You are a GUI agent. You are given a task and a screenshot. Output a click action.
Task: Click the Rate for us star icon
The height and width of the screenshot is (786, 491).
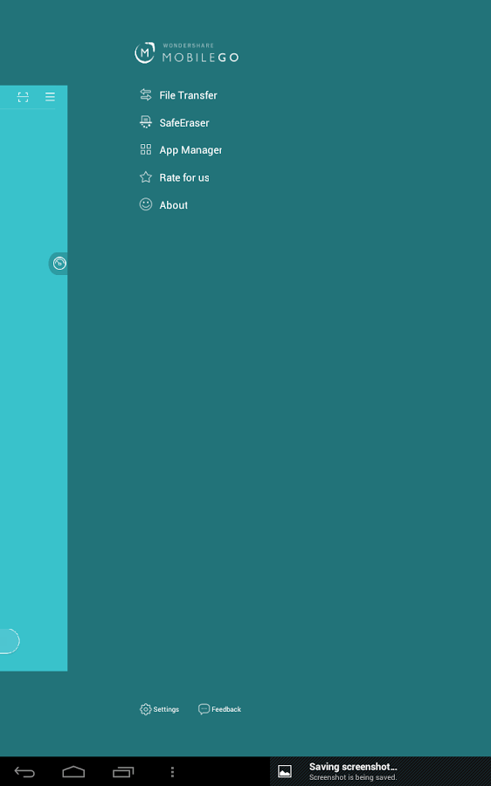145,177
